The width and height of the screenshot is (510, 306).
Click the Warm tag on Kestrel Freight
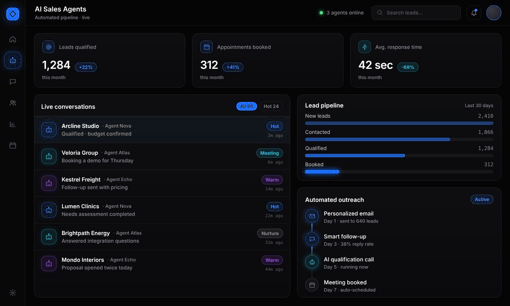pos(272,180)
